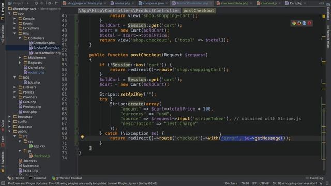Viewport: 331px width, 186px height.
Task: Select Kernel.php file
Action: point(34,68)
